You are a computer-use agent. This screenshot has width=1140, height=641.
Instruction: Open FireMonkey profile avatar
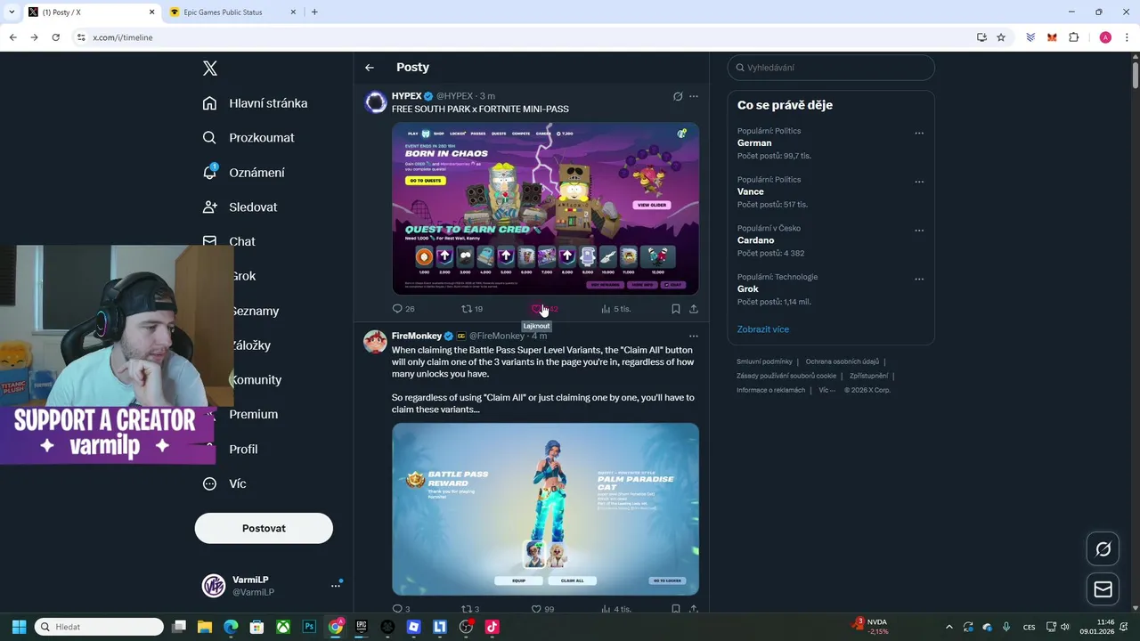click(x=376, y=342)
